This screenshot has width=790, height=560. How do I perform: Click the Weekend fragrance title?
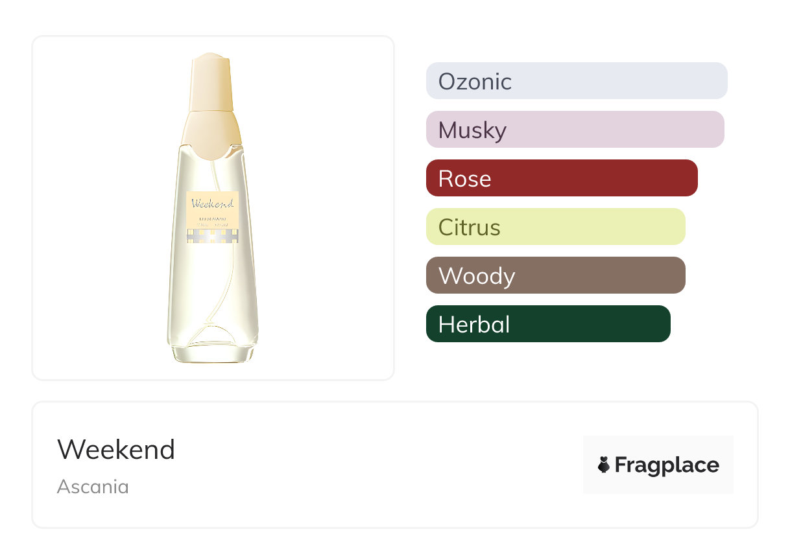[x=116, y=450]
